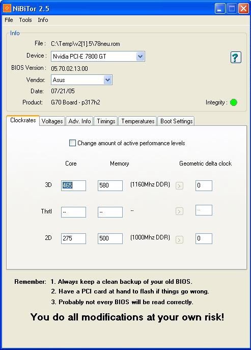Click the (1000Mhz DDR) label
Image resolution: width=251 pixels, height=350 pixels.
[150, 237]
